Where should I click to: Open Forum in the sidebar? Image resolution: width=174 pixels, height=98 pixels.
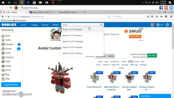point(6,70)
